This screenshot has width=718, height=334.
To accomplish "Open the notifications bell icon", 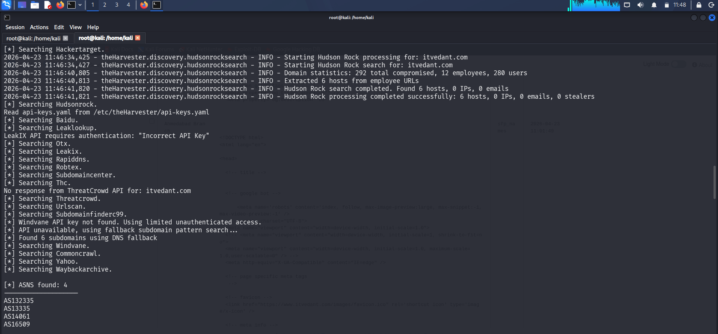I will point(654,5).
